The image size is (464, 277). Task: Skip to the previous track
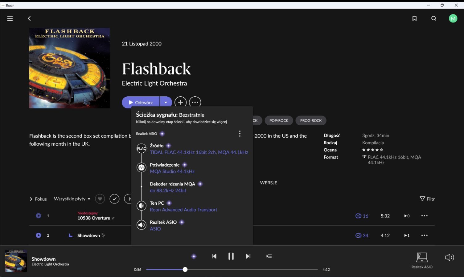point(214,256)
